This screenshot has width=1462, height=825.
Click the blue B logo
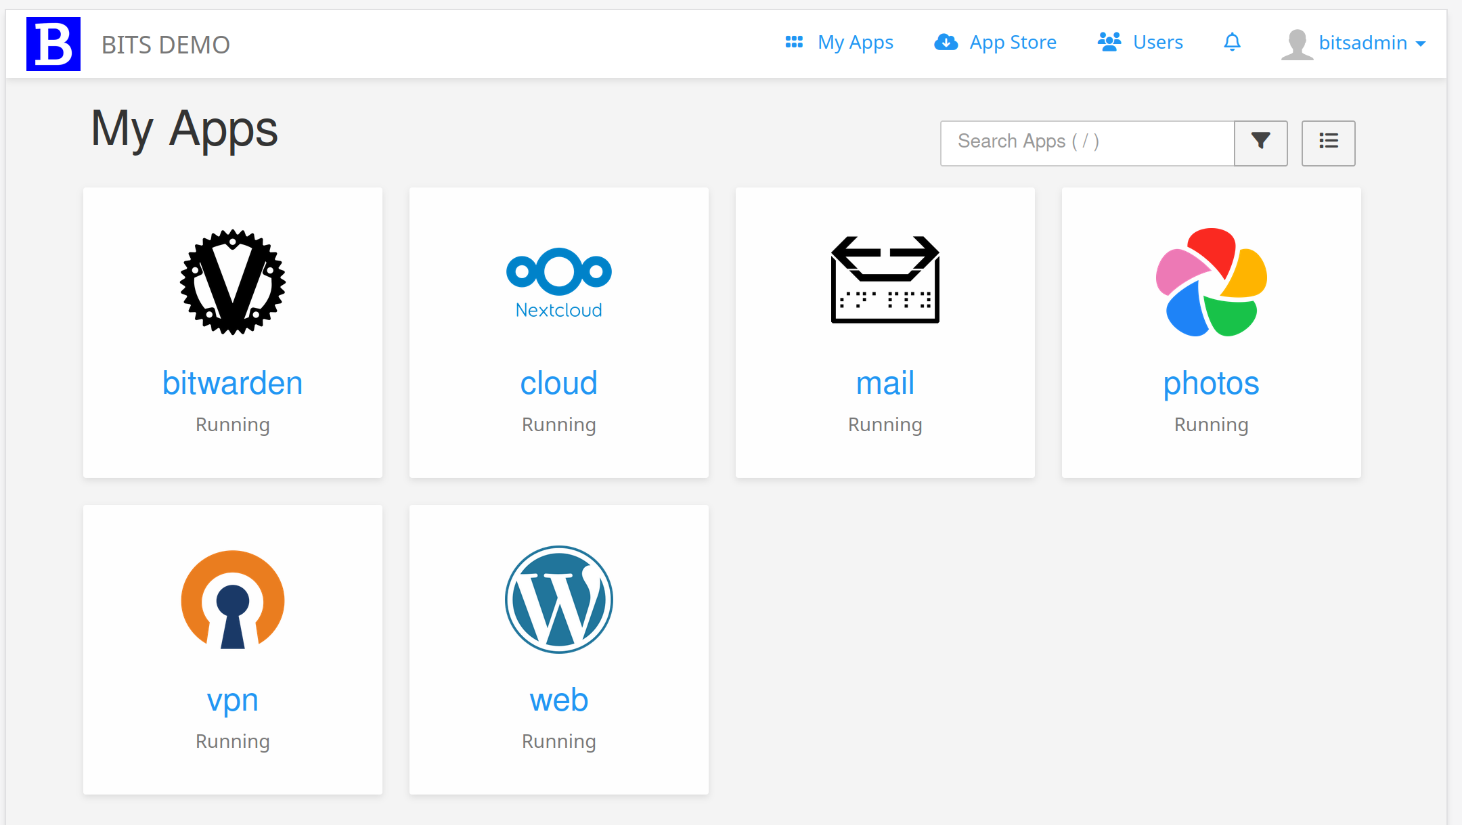pos(53,44)
